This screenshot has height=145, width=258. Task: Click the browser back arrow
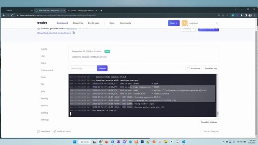click(x=4, y=15)
